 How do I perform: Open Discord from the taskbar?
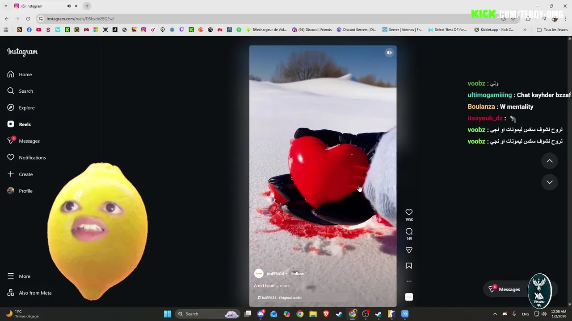click(261, 314)
